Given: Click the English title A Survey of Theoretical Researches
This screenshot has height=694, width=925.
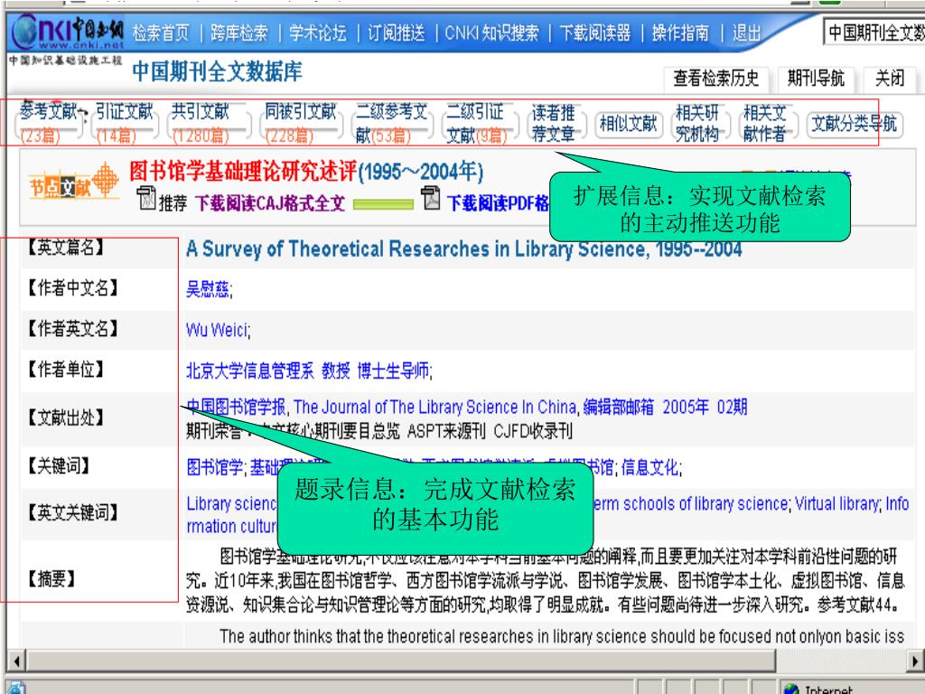Looking at the screenshot, I should coord(463,249).
